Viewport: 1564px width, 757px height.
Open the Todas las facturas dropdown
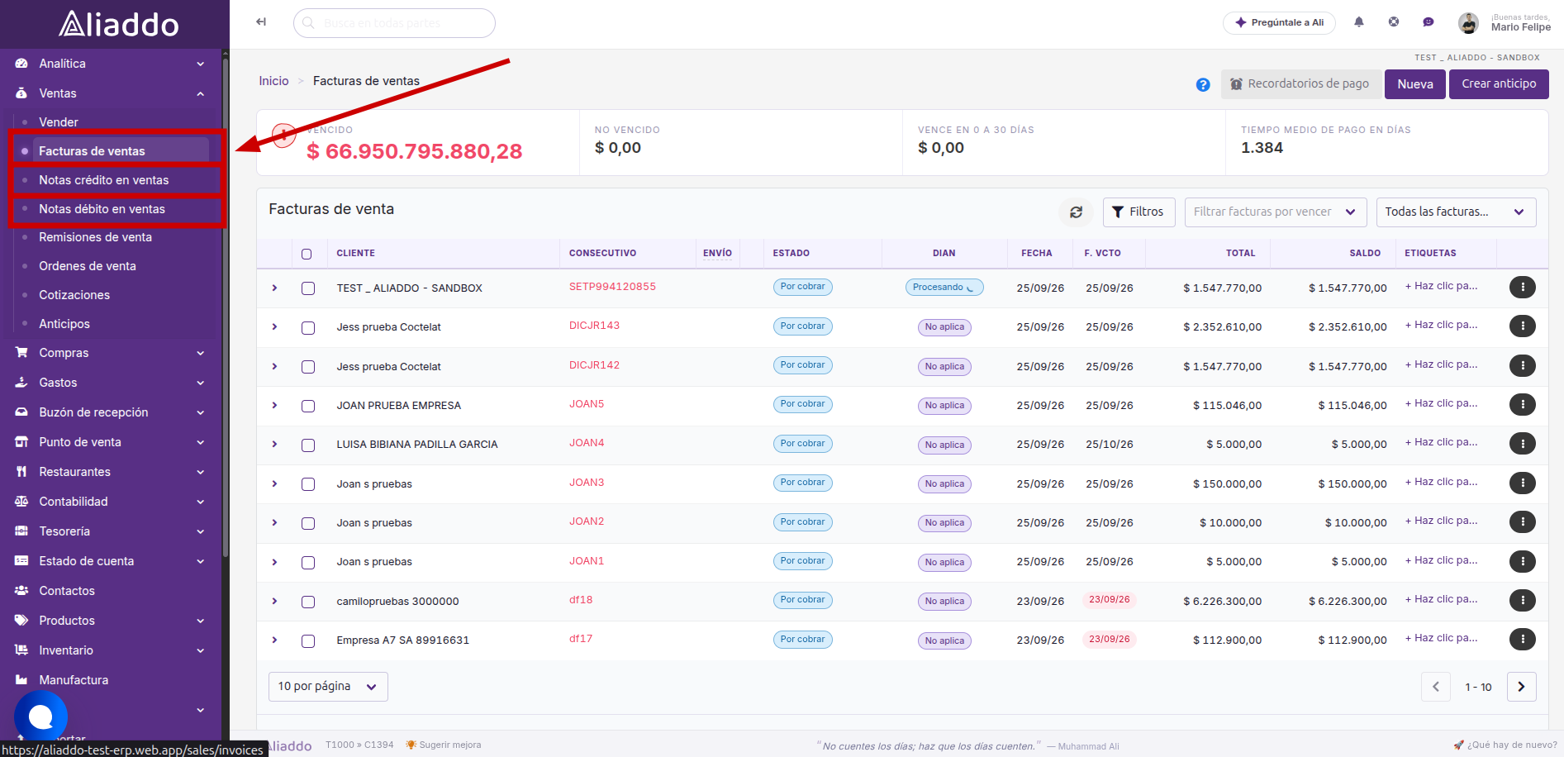click(x=1456, y=212)
